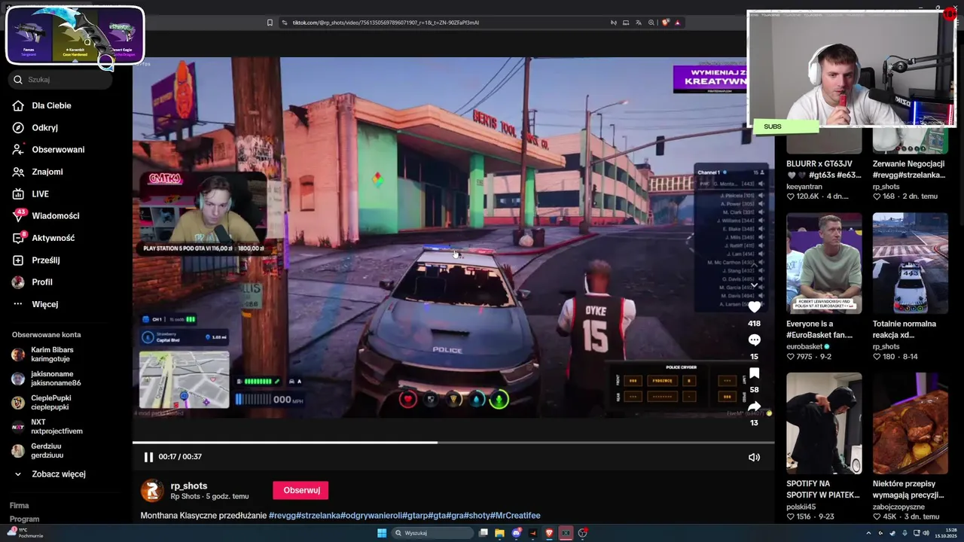The width and height of the screenshot is (964, 542).
Task: Open the keeyantran author link
Action: tap(805, 187)
